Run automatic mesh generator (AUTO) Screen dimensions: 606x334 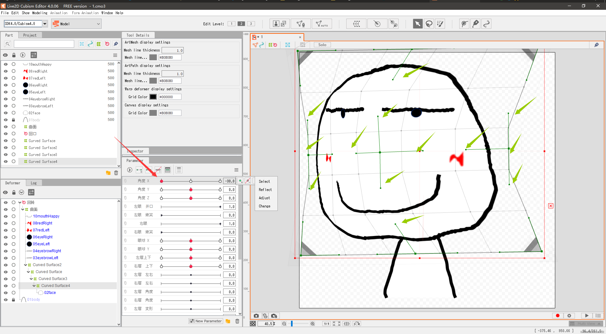pyautogui.click(x=322, y=24)
